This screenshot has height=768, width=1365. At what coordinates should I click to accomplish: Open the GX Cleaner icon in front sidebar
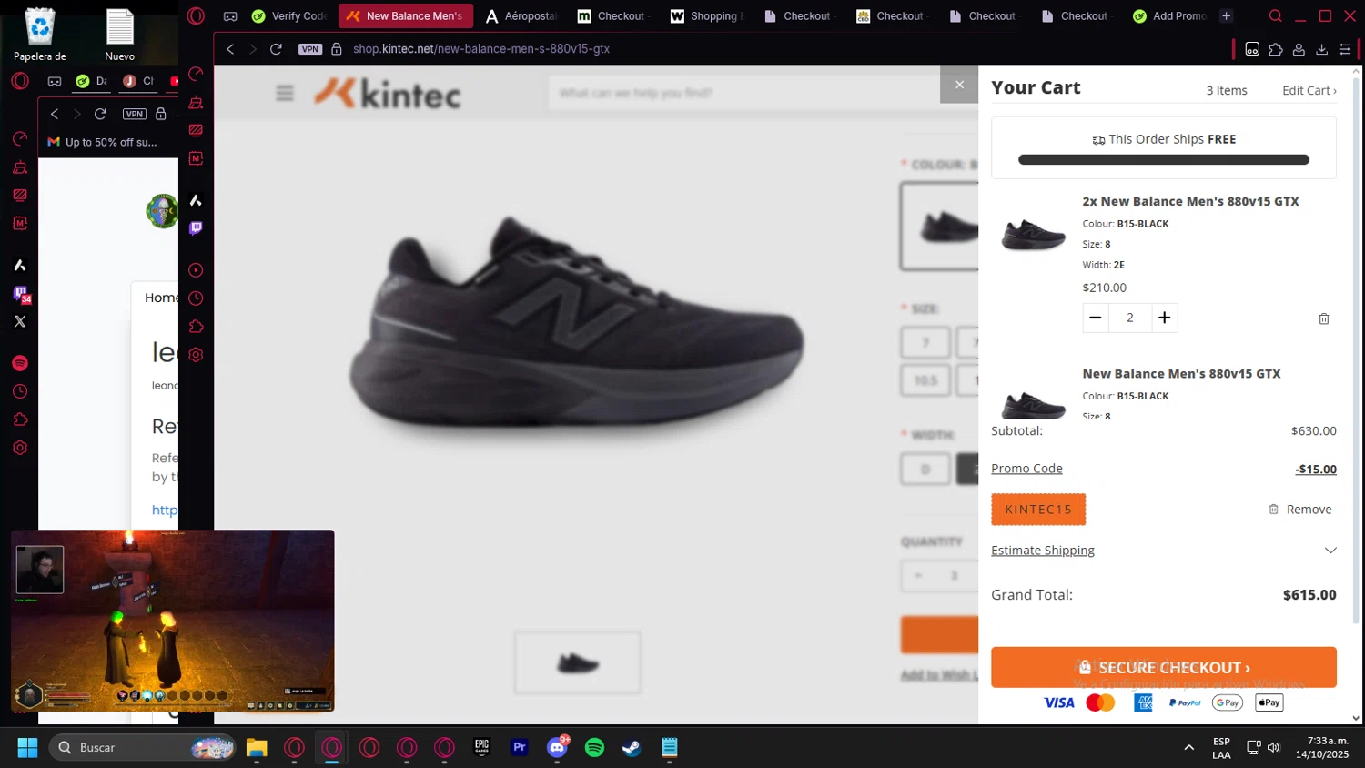(x=196, y=103)
